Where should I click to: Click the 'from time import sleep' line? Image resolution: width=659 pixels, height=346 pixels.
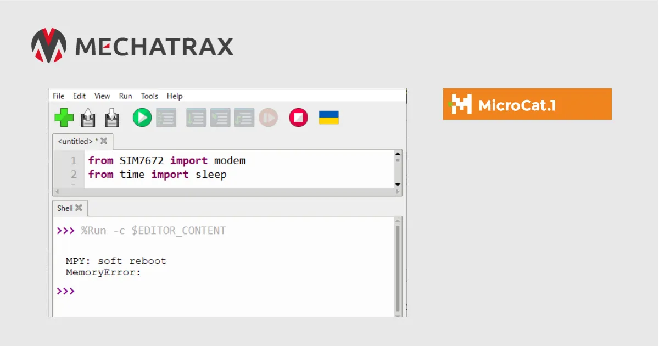coord(158,174)
